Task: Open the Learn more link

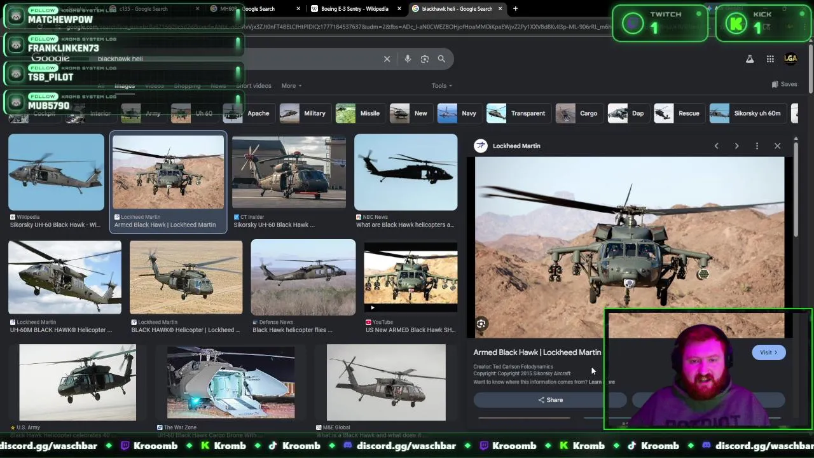Action: click(602, 382)
